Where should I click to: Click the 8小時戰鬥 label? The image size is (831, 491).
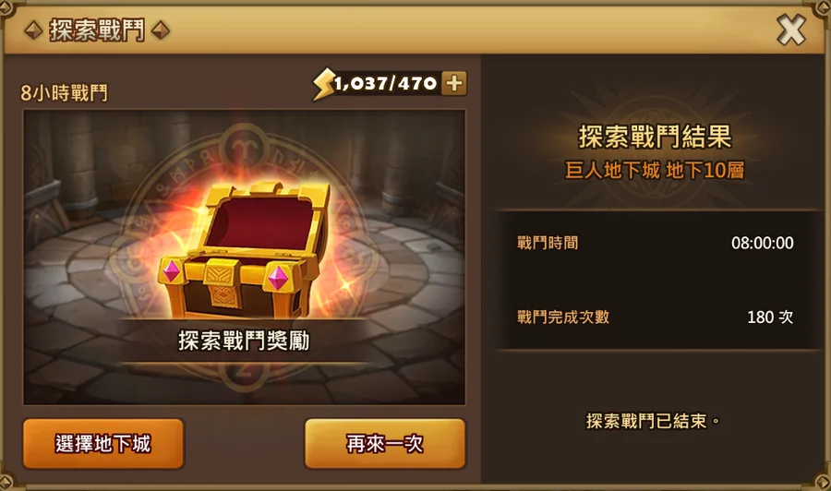pyautogui.click(x=64, y=93)
